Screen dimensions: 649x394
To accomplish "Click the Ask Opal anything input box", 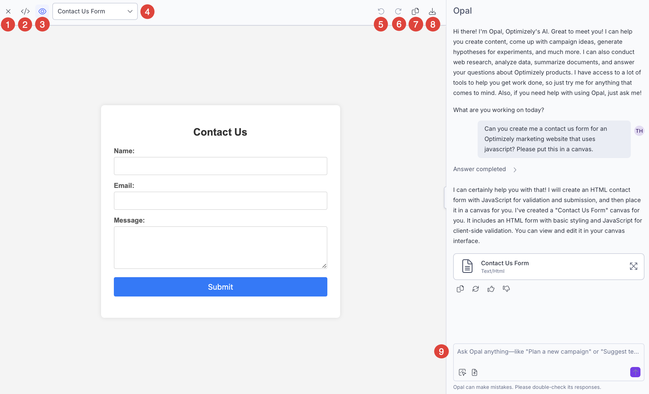I will click(x=548, y=352).
